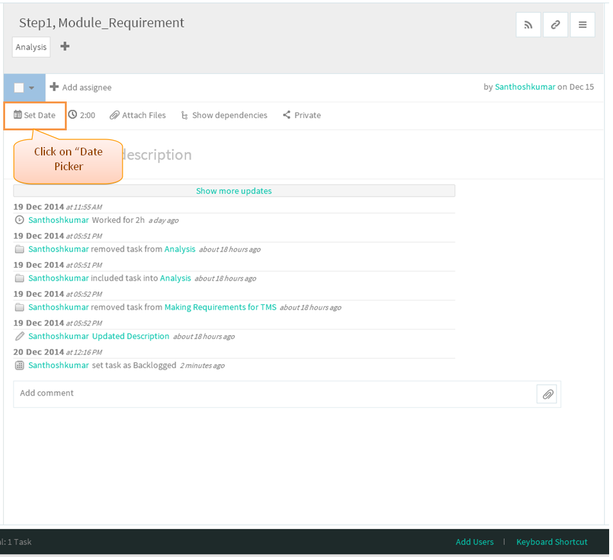This screenshot has width=613, height=560.
Task: Click the task title Step1, Module_Requirement
Action: 101,22
